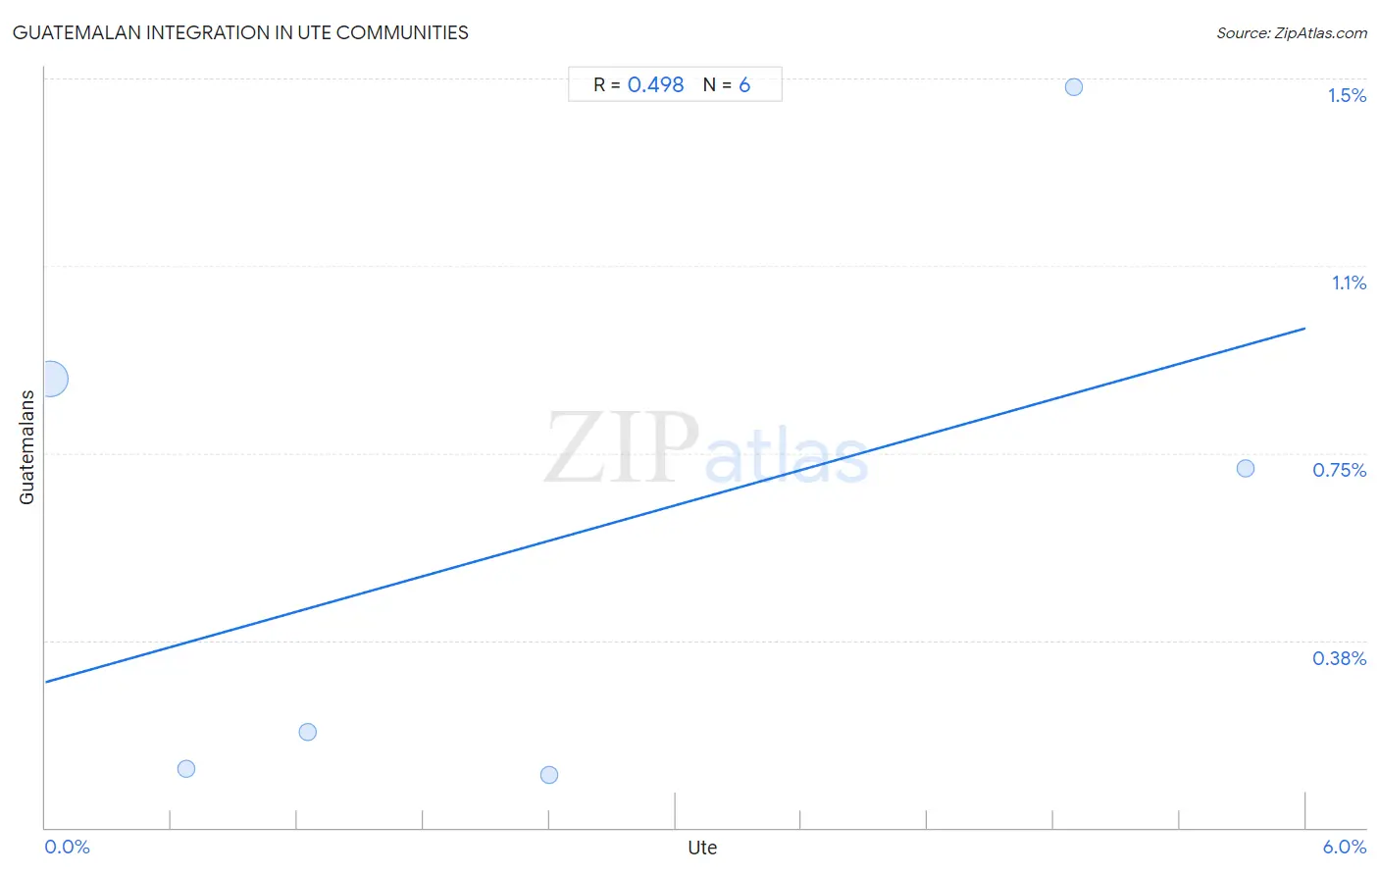The width and height of the screenshot is (1379, 875).
Task: Click the 0.0% x-axis tick label
Action: tap(68, 848)
